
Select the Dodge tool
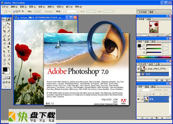click(9, 47)
